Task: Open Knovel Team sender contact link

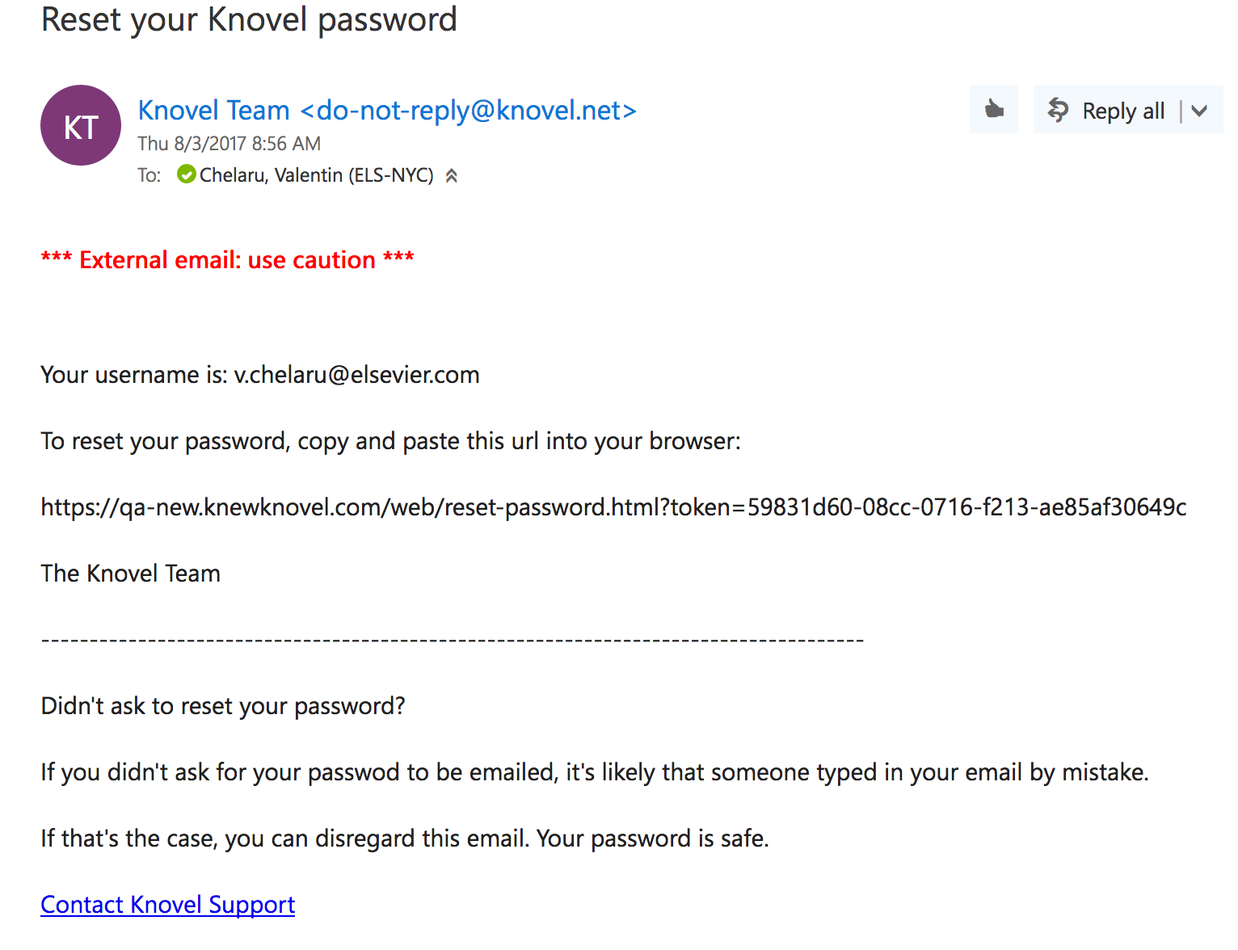Action: click(387, 110)
